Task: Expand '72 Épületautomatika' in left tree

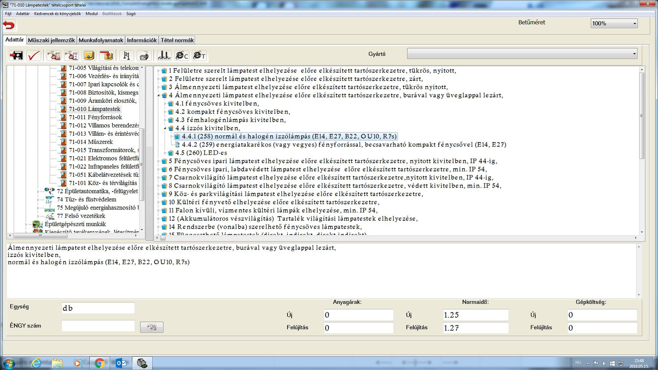Action: tap(39, 191)
